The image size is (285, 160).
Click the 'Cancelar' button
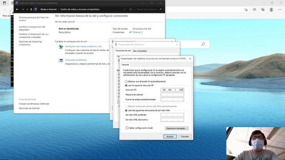click(185, 136)
